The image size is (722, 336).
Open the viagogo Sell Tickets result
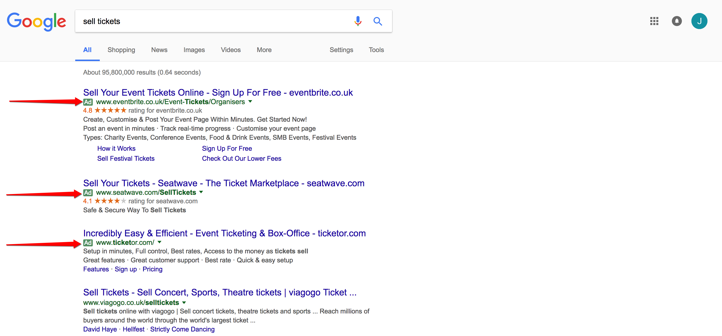(x=220, y=292)
